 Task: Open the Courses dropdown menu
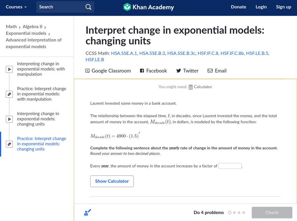pyautogui.click(x=16, y=7)
